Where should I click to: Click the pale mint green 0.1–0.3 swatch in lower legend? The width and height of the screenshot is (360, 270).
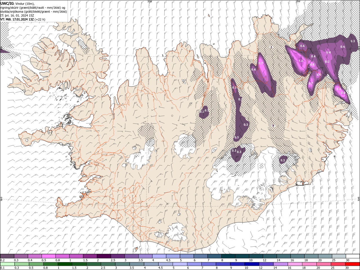pyautogui.click(x=7, y=264)
